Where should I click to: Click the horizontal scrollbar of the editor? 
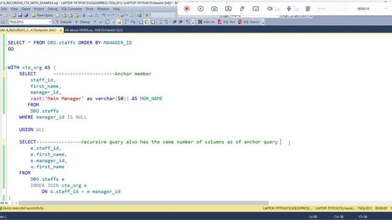point(143,203)
